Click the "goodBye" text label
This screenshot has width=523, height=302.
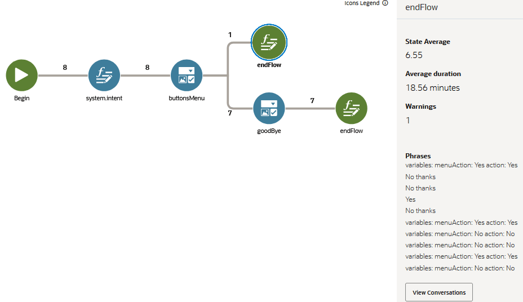(x=269, y=131)
